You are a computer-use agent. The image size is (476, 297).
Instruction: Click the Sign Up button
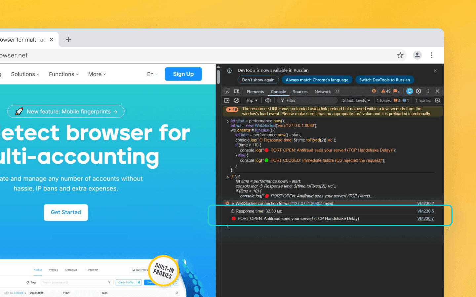(x=183, y=74)
